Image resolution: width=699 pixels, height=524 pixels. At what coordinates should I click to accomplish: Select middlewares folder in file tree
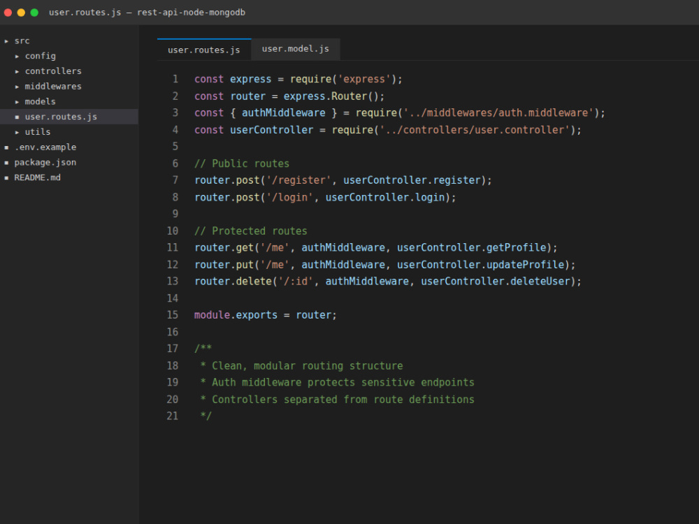pyautogui.click(x=53, y=87)
